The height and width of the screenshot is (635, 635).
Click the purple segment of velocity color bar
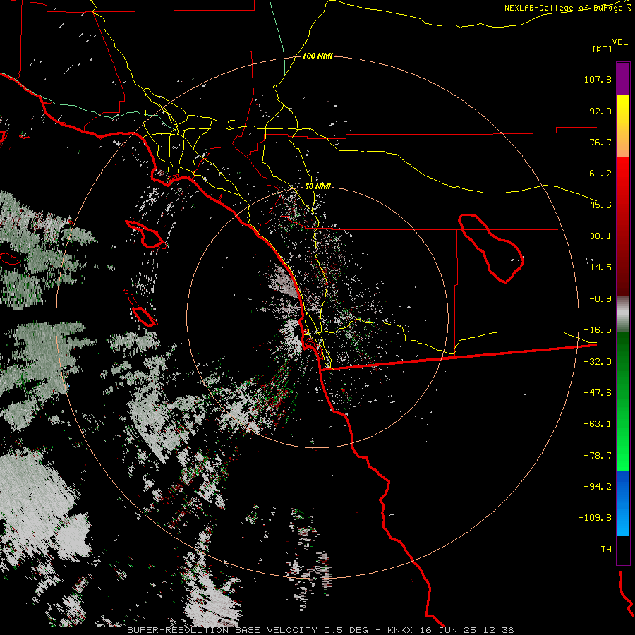623,78
